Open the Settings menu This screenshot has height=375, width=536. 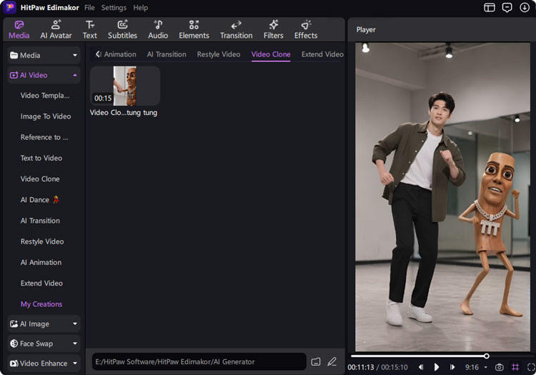tap(114, 8)
